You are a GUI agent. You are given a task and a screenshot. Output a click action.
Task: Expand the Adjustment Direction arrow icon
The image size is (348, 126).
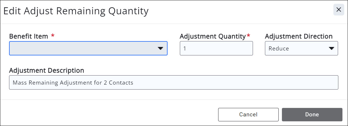331,48
